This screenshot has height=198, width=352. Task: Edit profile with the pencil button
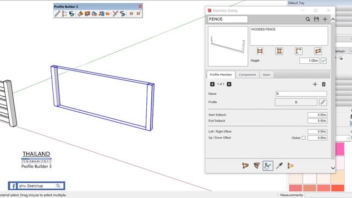[x=323, y=102]
